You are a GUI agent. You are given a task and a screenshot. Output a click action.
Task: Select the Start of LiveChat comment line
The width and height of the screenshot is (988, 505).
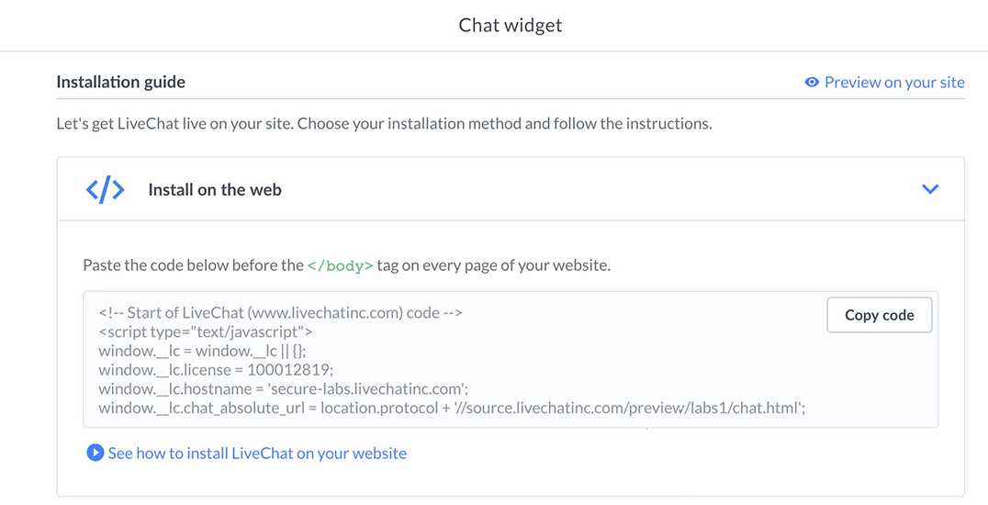click(280, 312)
